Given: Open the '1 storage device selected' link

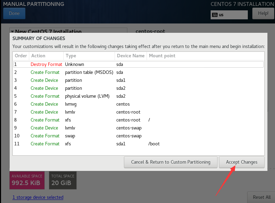Looking at the screenshot, I should [38, 197].
